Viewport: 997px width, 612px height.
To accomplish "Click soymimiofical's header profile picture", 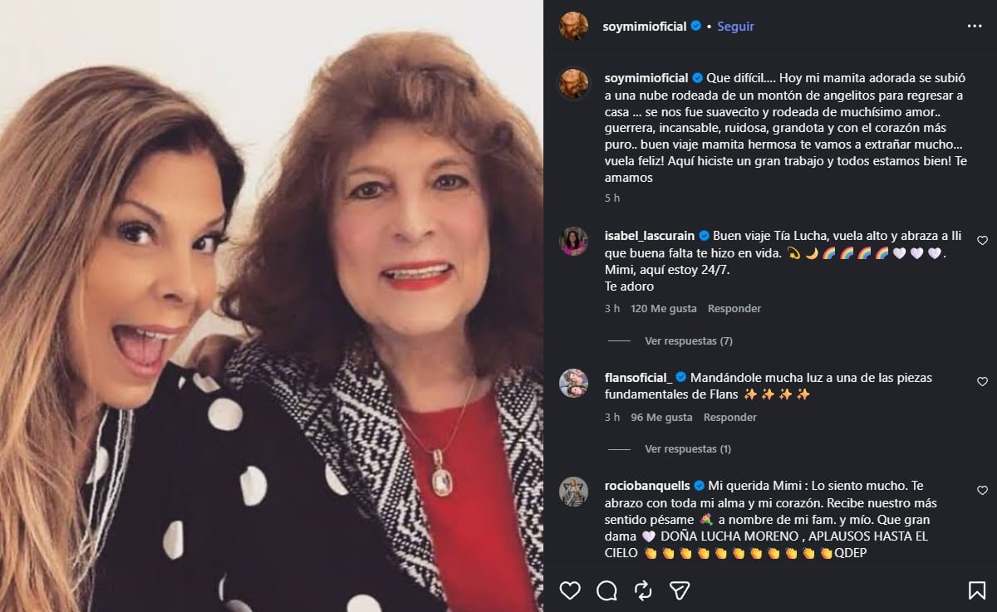I will click(574, 26).
